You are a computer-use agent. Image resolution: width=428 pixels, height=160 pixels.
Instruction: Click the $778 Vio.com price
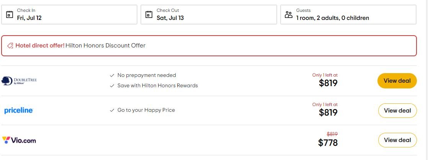point(328,143)
